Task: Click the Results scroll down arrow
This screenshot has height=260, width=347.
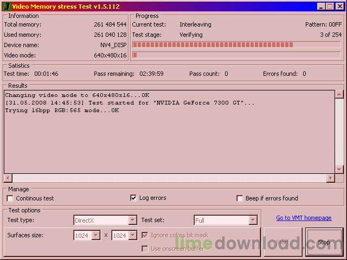Action: pyautogui.click(x=339, y=170)
